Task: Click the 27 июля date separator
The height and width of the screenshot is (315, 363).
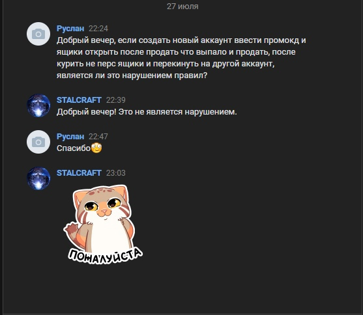Action: coord(182,7)
